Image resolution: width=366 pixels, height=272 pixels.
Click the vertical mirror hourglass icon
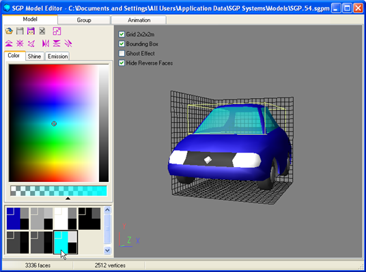[x=57, y=44]
